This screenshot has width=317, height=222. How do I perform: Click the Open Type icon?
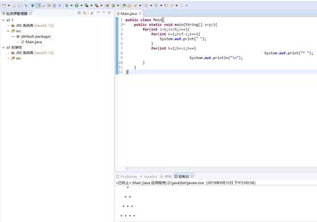pyautogui.click(x=124, y=6)
